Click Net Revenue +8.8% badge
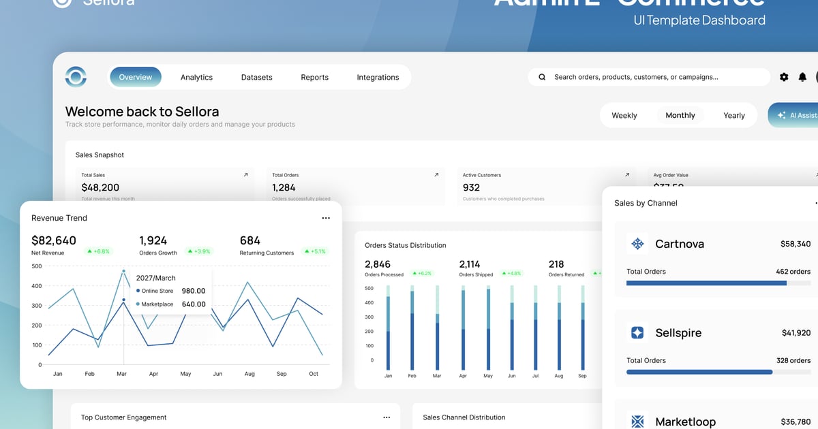This screenshot has width=818, height=429. tap(97, 251)
